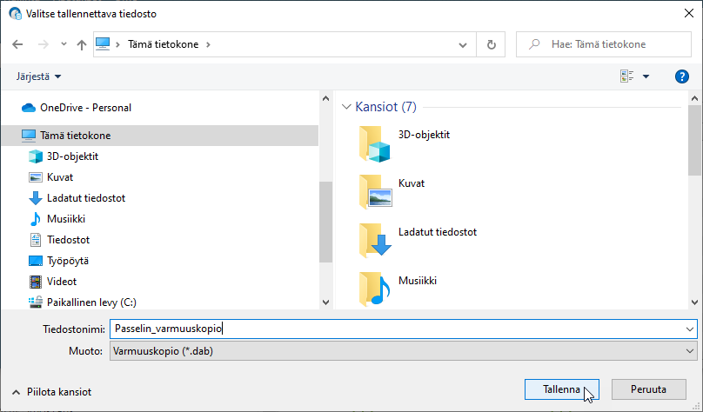Image resolution: width=703 pixels, height=412 pixels.
Task: Click the Kuvat picture icon in sidebar
Action: click(x=36, y=177)
